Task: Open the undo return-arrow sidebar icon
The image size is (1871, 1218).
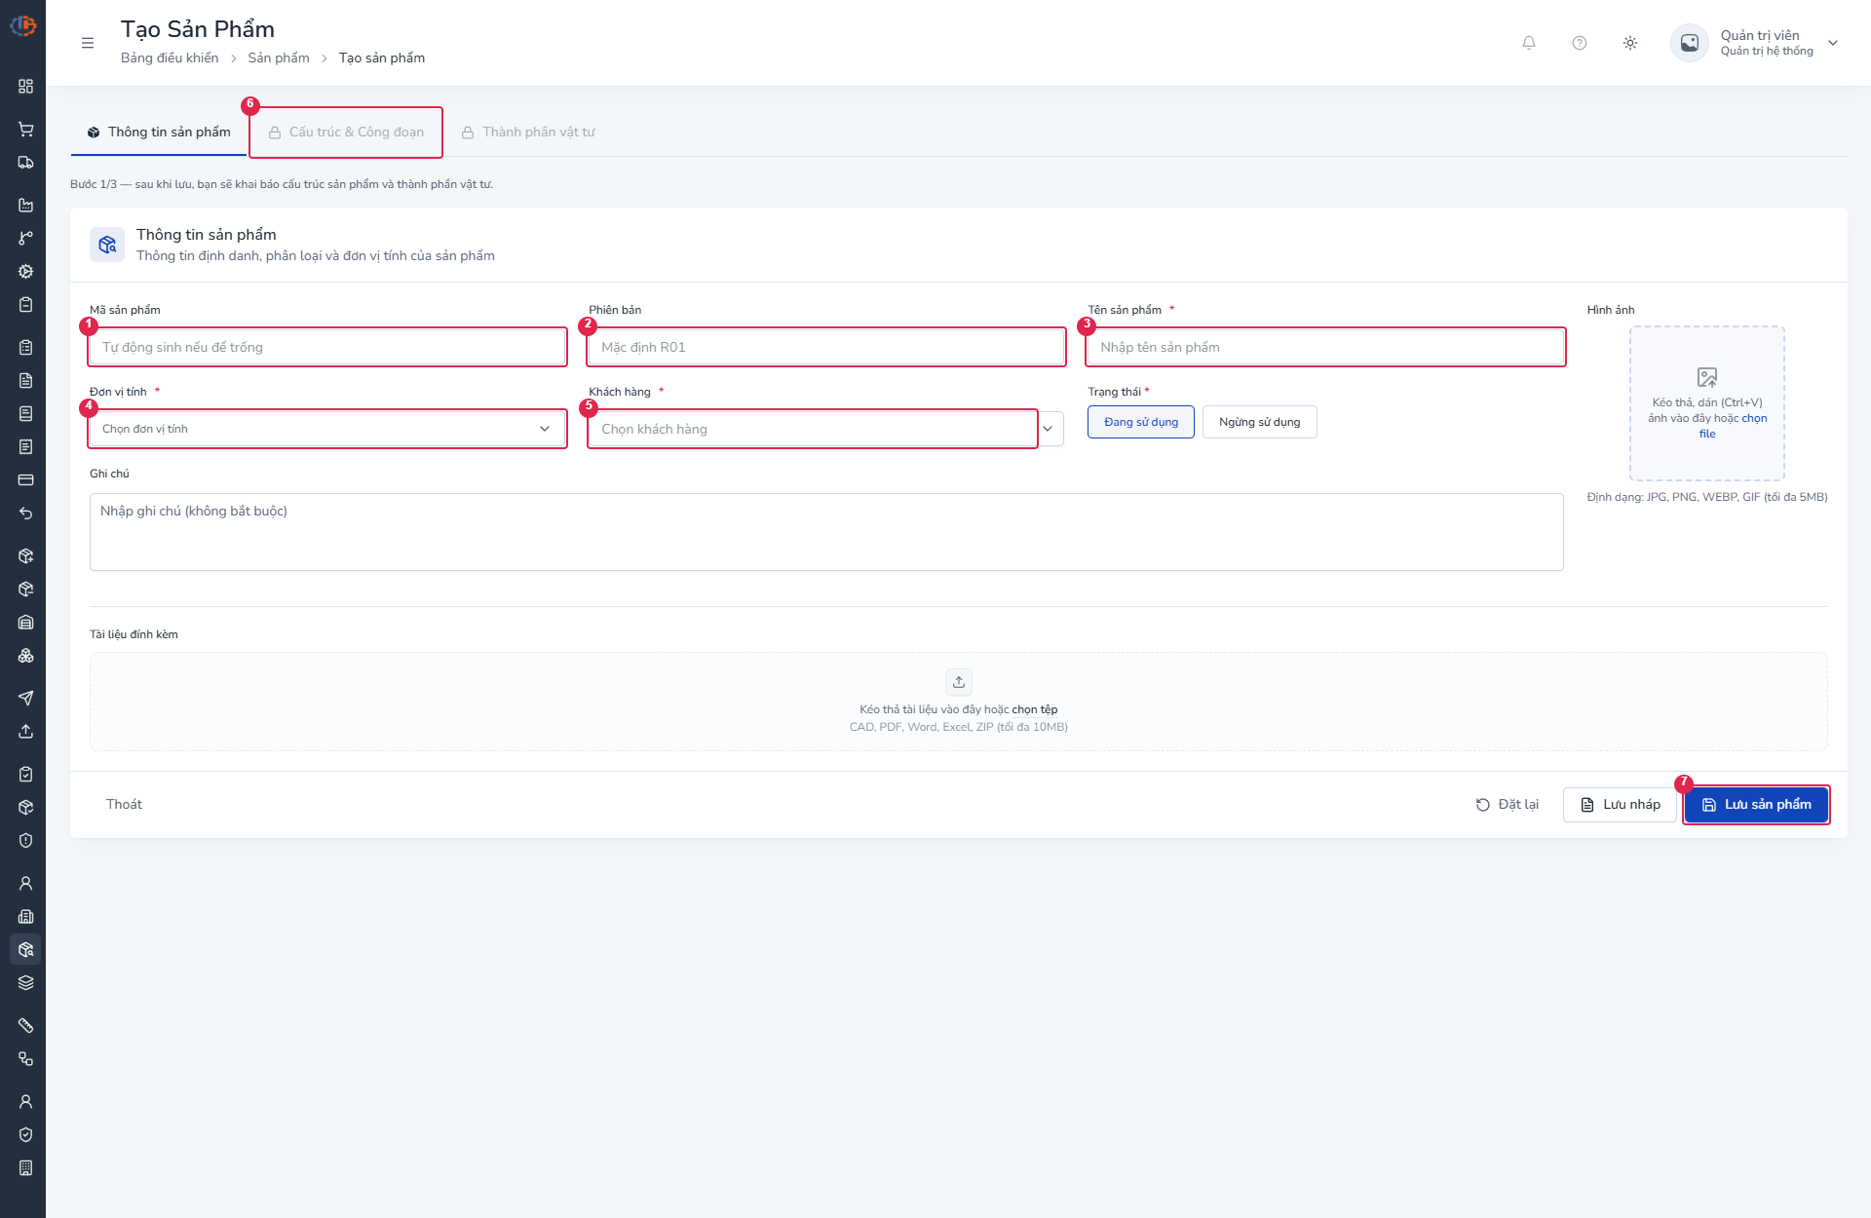Action: 26,514
